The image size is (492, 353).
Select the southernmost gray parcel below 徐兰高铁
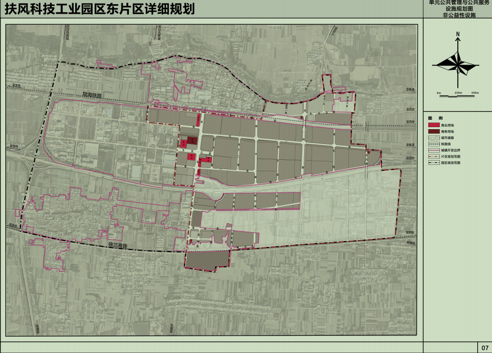pos(208,259)
